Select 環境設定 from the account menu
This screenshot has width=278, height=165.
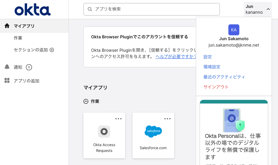212,67
